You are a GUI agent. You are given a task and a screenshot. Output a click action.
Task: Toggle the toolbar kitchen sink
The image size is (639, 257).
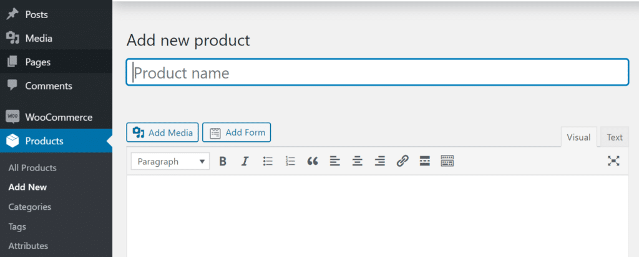(x=447, y=161)
